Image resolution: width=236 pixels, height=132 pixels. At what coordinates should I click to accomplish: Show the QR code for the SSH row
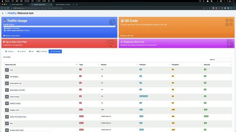pyautogui.click(x=7, y=124)
